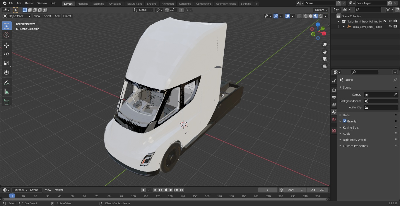Collapse Tesla_Semi_Truck_Painted_M collection tree
The height and width of the screenshot is (206, 400).
(339, 21)
